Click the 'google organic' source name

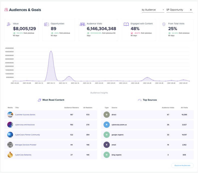(118, 135)
